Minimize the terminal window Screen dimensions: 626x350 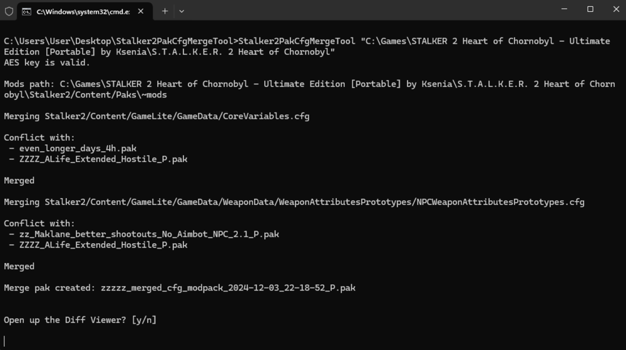pos(560,9)
